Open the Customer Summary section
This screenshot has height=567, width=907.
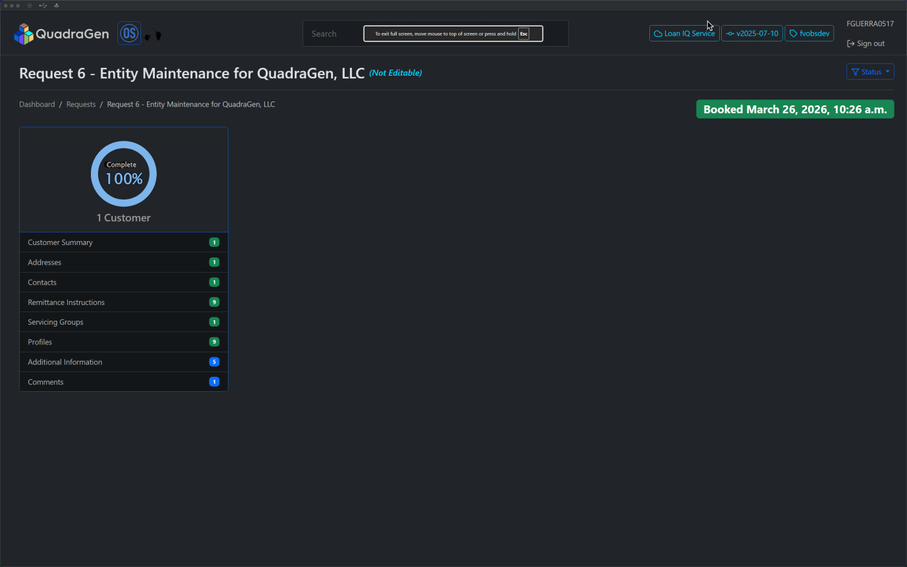pos(124,242)
